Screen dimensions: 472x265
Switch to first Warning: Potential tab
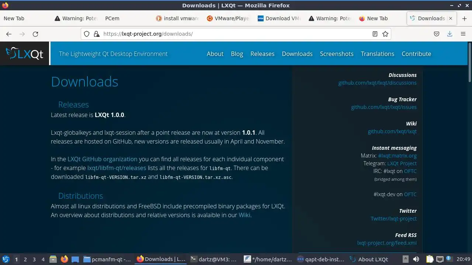(x=75, y=18)
